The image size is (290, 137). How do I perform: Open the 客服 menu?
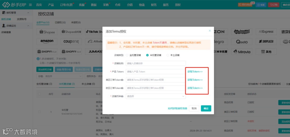tap(82, 5)
